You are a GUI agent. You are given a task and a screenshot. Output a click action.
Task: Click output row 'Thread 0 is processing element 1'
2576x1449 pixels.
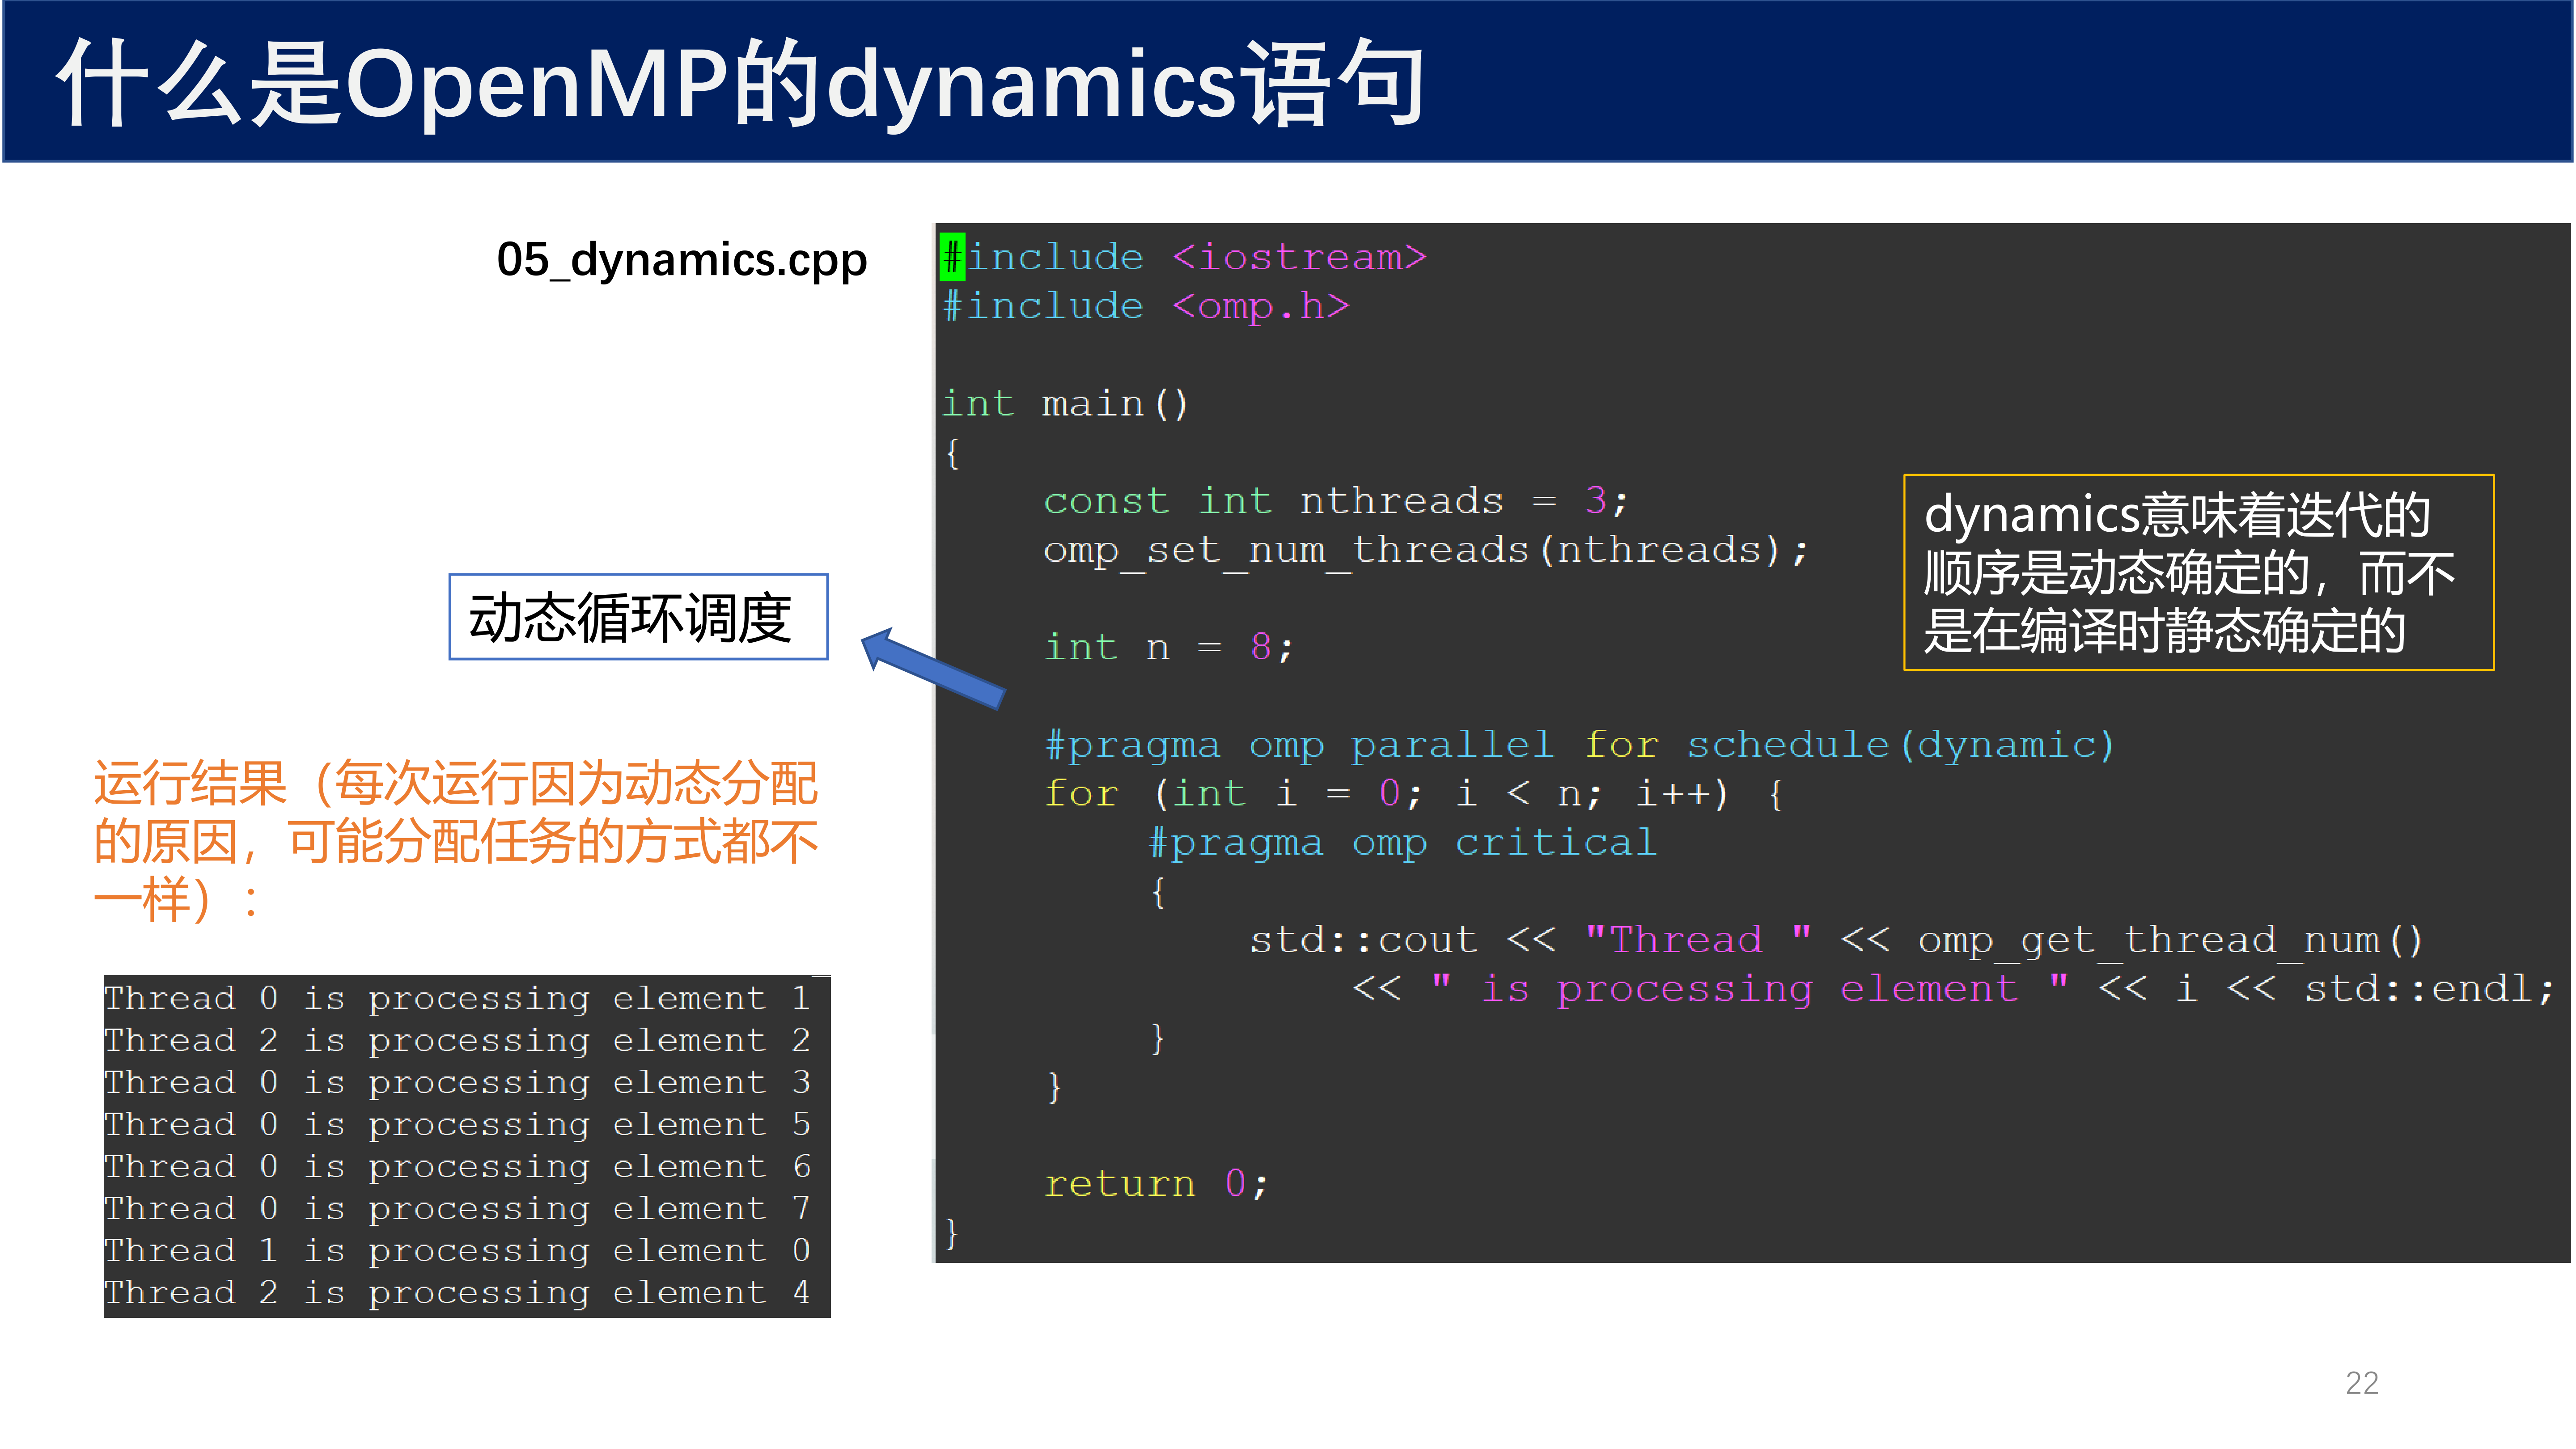[457, 998]
